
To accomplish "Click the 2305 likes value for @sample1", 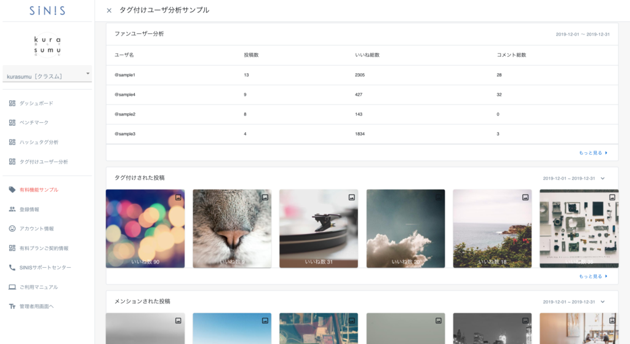I will pos(359,75).
